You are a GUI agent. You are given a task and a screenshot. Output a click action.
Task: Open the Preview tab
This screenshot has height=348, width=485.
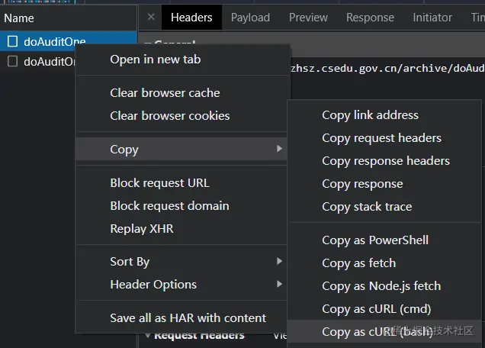[x=308, y=17]
